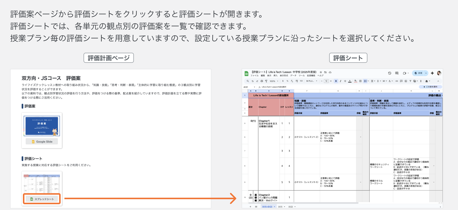
Task: Open the number format 123 menu
Action: click(x=301, y=81)
